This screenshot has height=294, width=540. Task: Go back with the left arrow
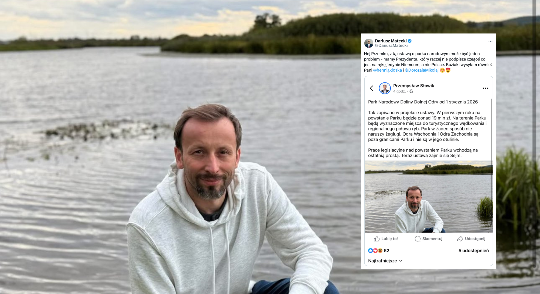(371, 88)
